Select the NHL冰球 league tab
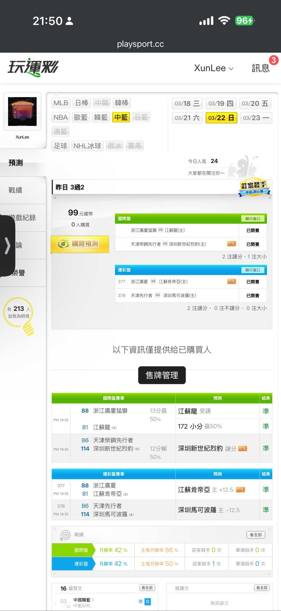This screenshot has width=281, height=611. [x=87, y=146]
